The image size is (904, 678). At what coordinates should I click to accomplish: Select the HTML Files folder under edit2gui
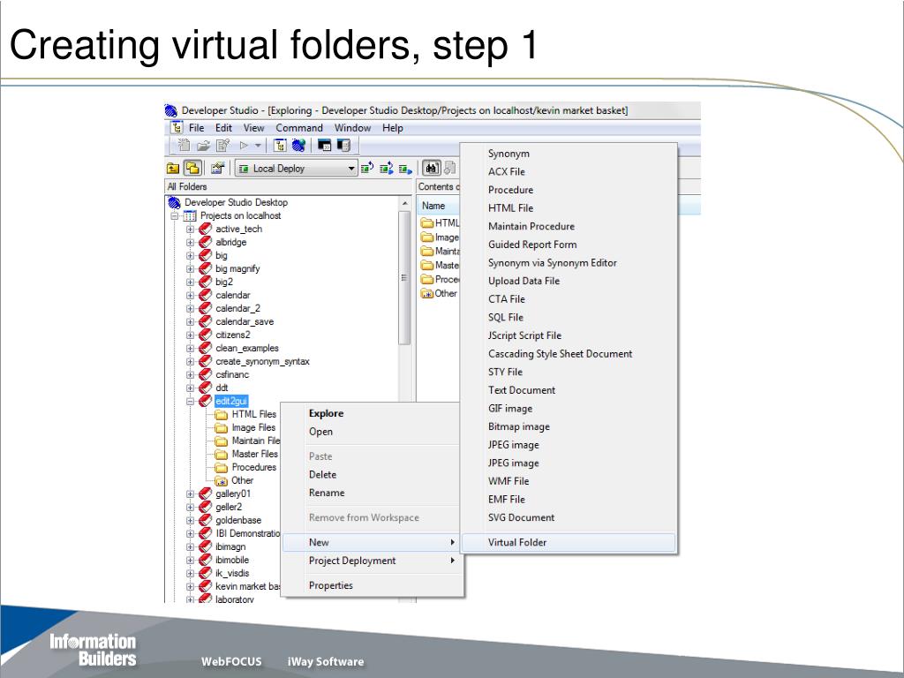253,415
